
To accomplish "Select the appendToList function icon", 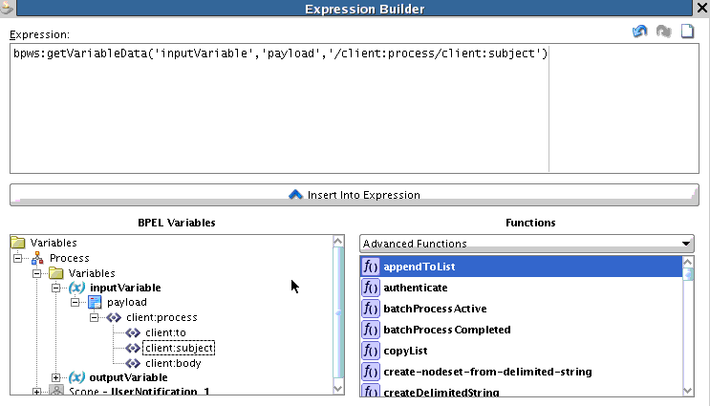I will [371, 267].
